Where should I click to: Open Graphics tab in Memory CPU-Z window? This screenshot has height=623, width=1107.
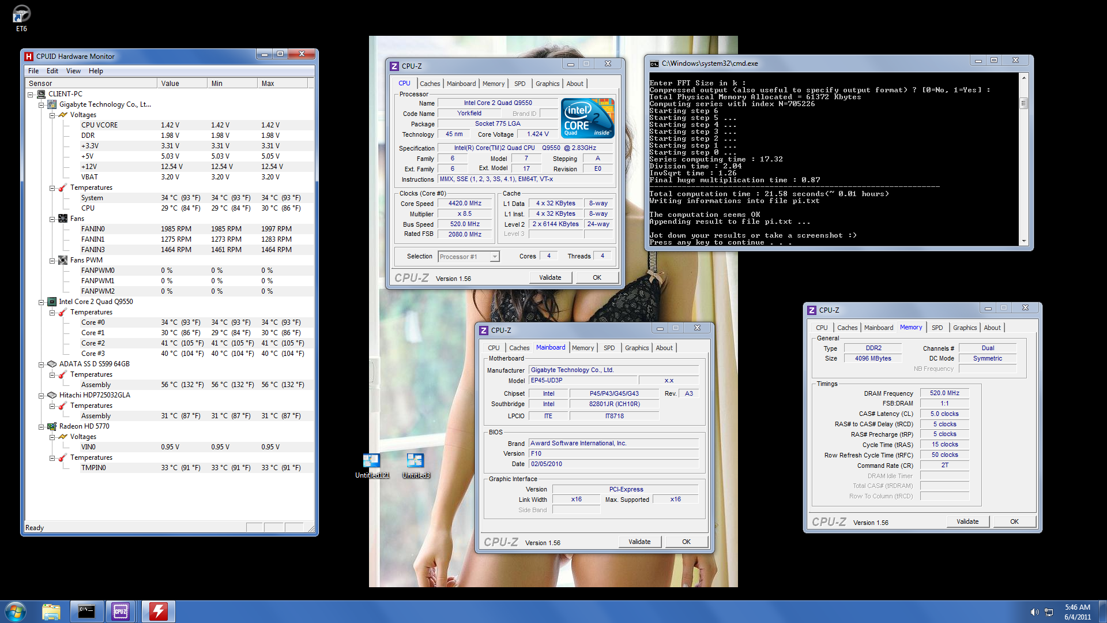[x=965, y=328]
